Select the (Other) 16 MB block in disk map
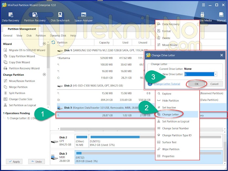Image resolution: width=228 pixels, height=171 pixels. coord(82,141)
